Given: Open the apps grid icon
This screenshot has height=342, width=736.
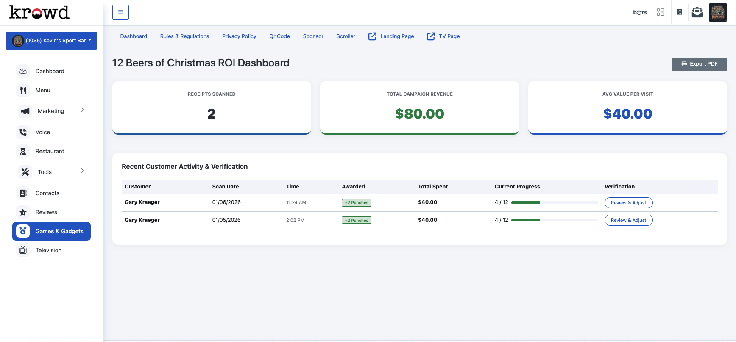Looking at the screenshot, I should pos(660,12).
